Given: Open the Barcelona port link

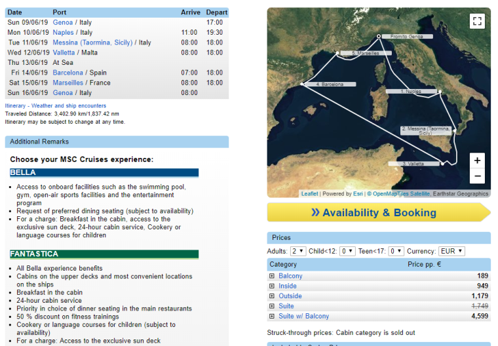Looking at the screenshot, I should (67, 73).
